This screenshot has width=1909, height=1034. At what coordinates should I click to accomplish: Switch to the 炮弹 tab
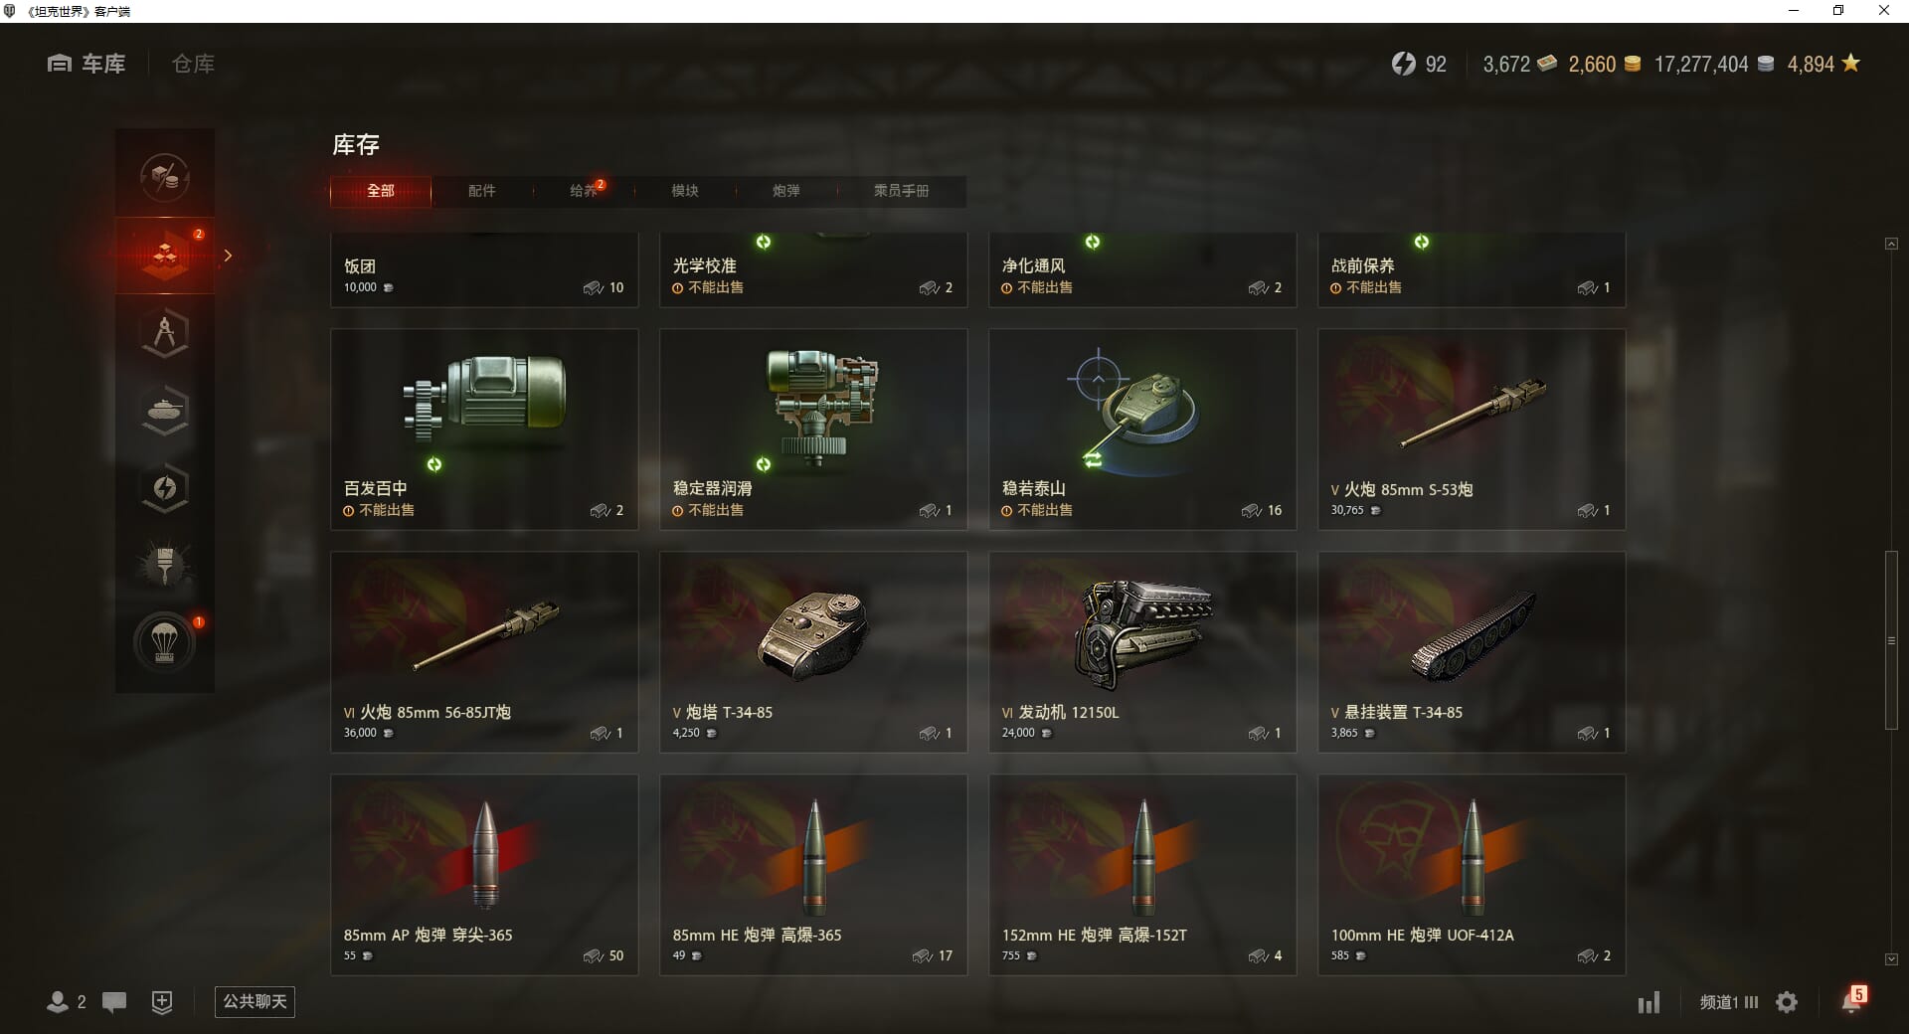(x=786, y=191)
